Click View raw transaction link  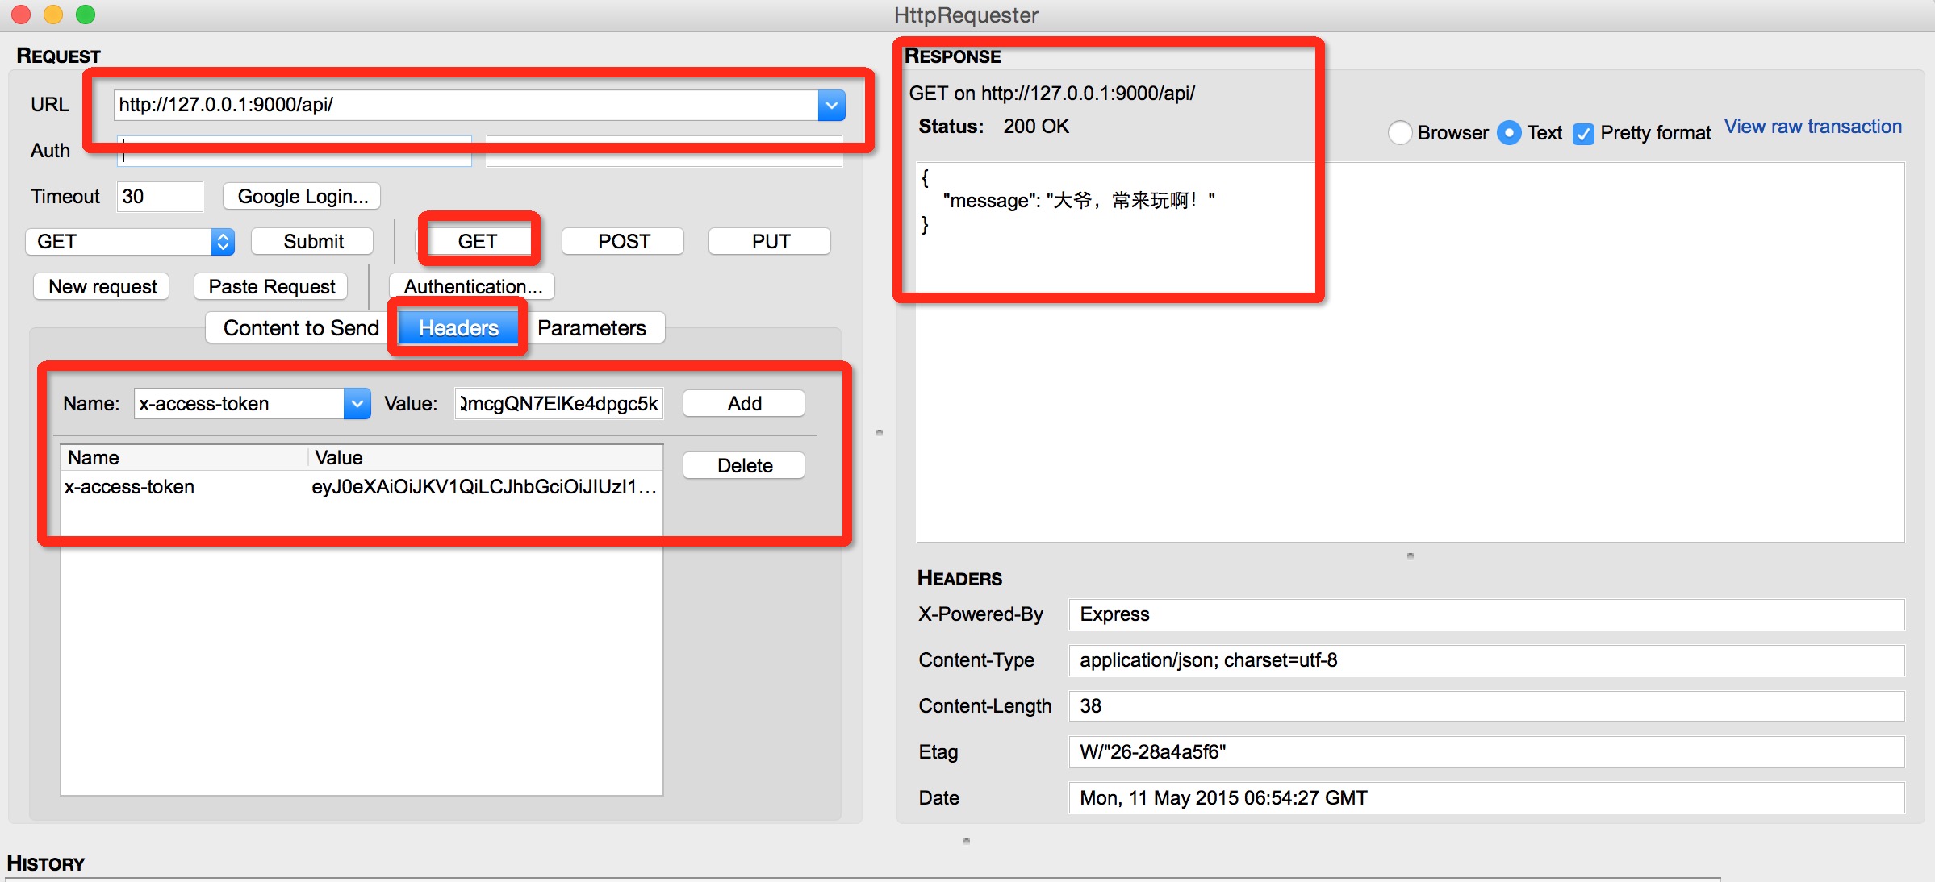pyautogui.click(x=1812, y=127)
